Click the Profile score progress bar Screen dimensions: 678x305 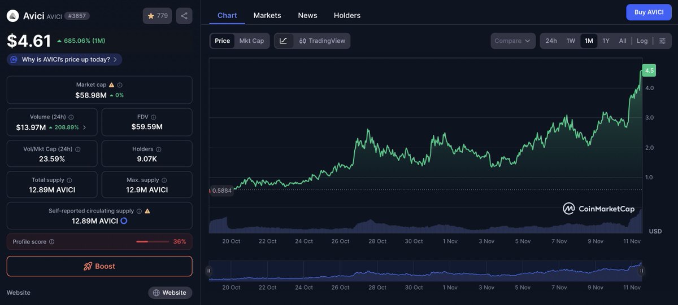coord(153,242)
